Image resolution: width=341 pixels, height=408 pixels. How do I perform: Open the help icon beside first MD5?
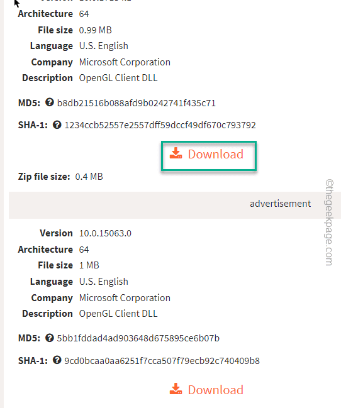pos(50,102)
